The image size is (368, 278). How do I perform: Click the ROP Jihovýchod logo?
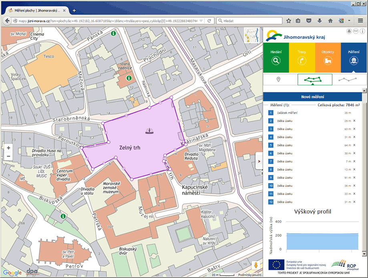[x=345, y=265]
